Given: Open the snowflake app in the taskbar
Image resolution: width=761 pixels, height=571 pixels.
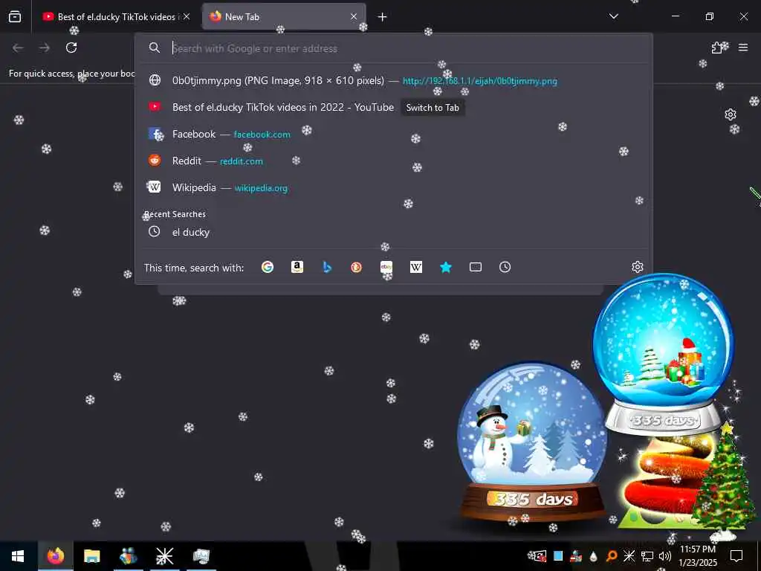Looking at the screenshot, I should click(164, 556).
